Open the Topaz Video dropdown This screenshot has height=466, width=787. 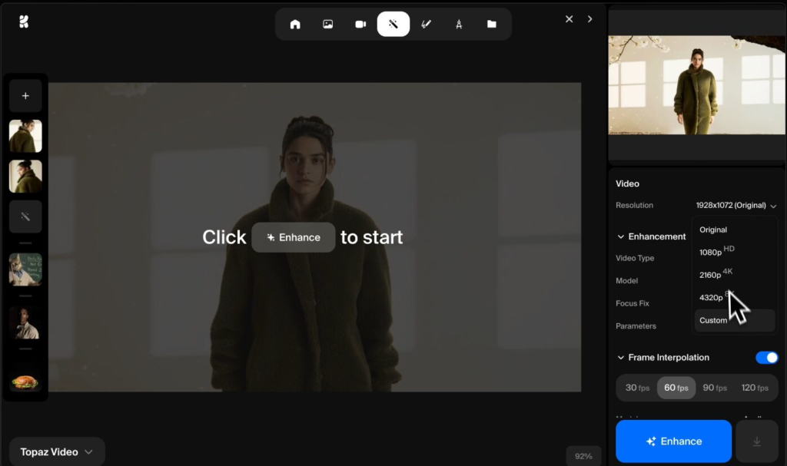coord(55,451)
